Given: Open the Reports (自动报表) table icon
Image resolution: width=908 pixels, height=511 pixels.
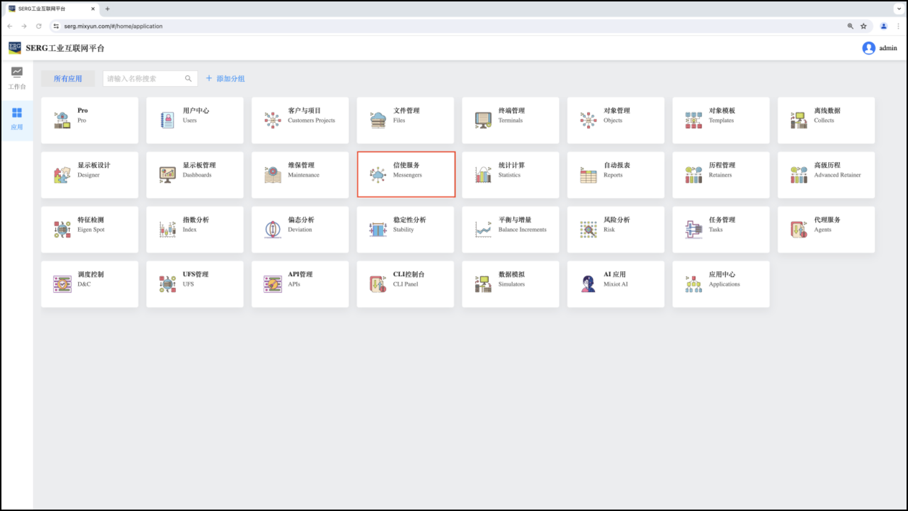Looking at the screenshot, I should (588, 175).
